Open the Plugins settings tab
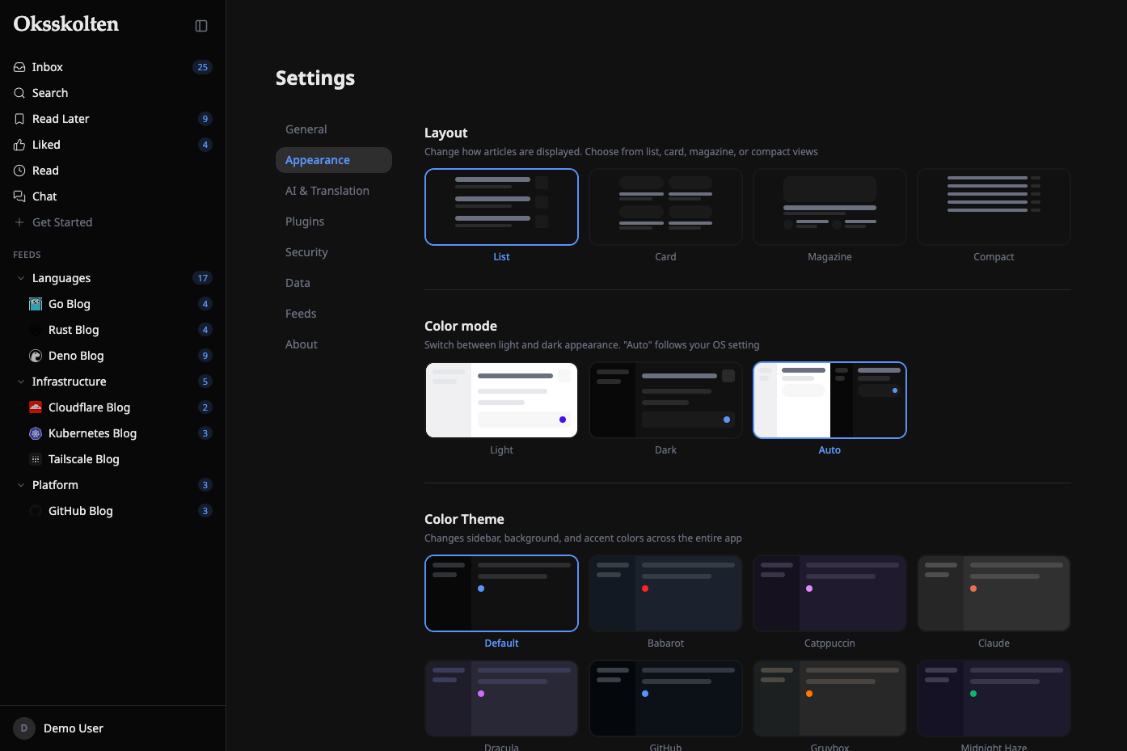 tap(334, 222)
